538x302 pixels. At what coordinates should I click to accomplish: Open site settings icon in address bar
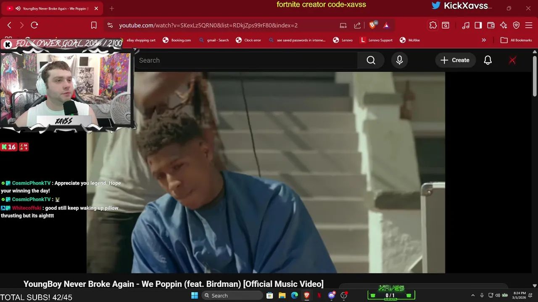[x=110, y=25]
